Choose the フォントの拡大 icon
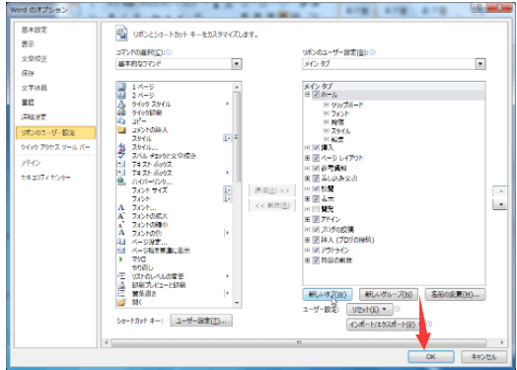517x370 pixels. pyautogui.click(x=121, y=216)
